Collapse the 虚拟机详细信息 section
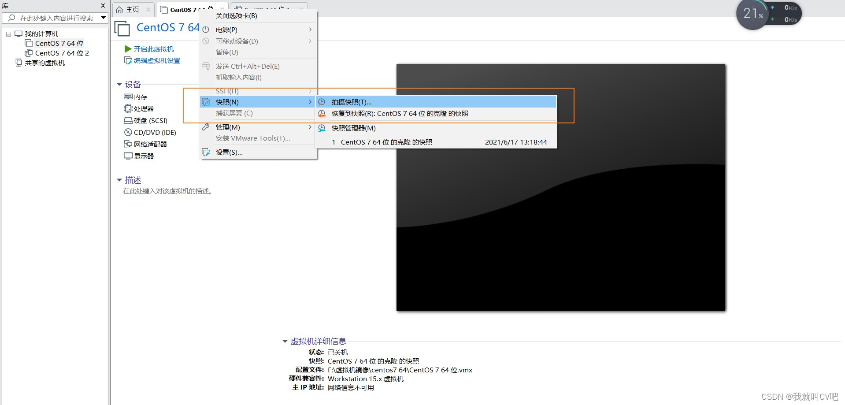Screen dimensions: 845x405 [285, 342]
